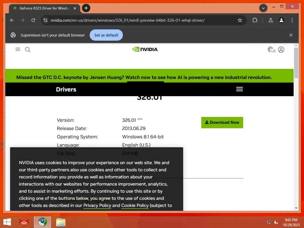
Task: Open the Chrome Labs flask icon
Action: coord(271,20)
